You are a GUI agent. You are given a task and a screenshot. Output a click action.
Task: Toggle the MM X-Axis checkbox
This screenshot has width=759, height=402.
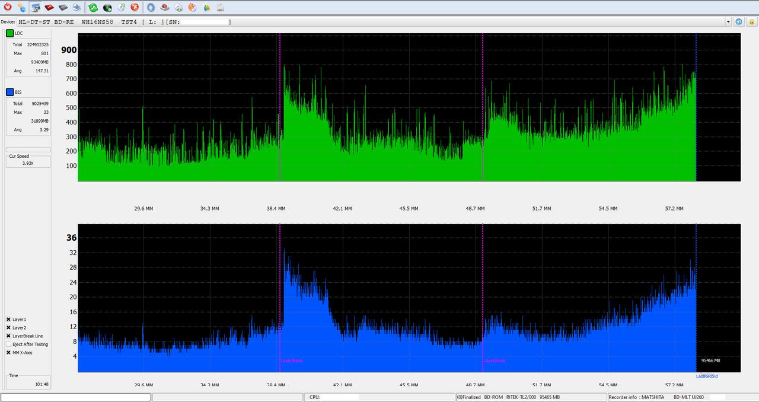pos(9,352)
